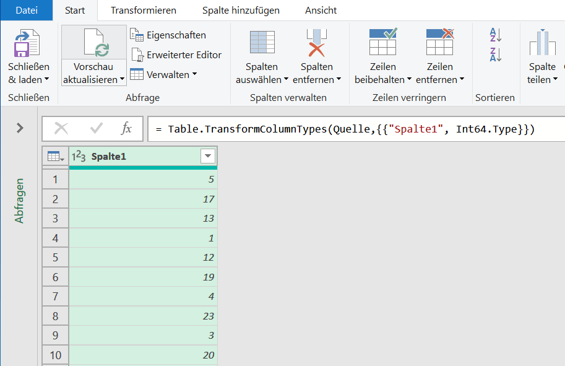The height and width of the screenshot is (366, 565).
Task: Expand the Abfragen pane with chevron
Action: pyautogui.click(x=20, y=128)
